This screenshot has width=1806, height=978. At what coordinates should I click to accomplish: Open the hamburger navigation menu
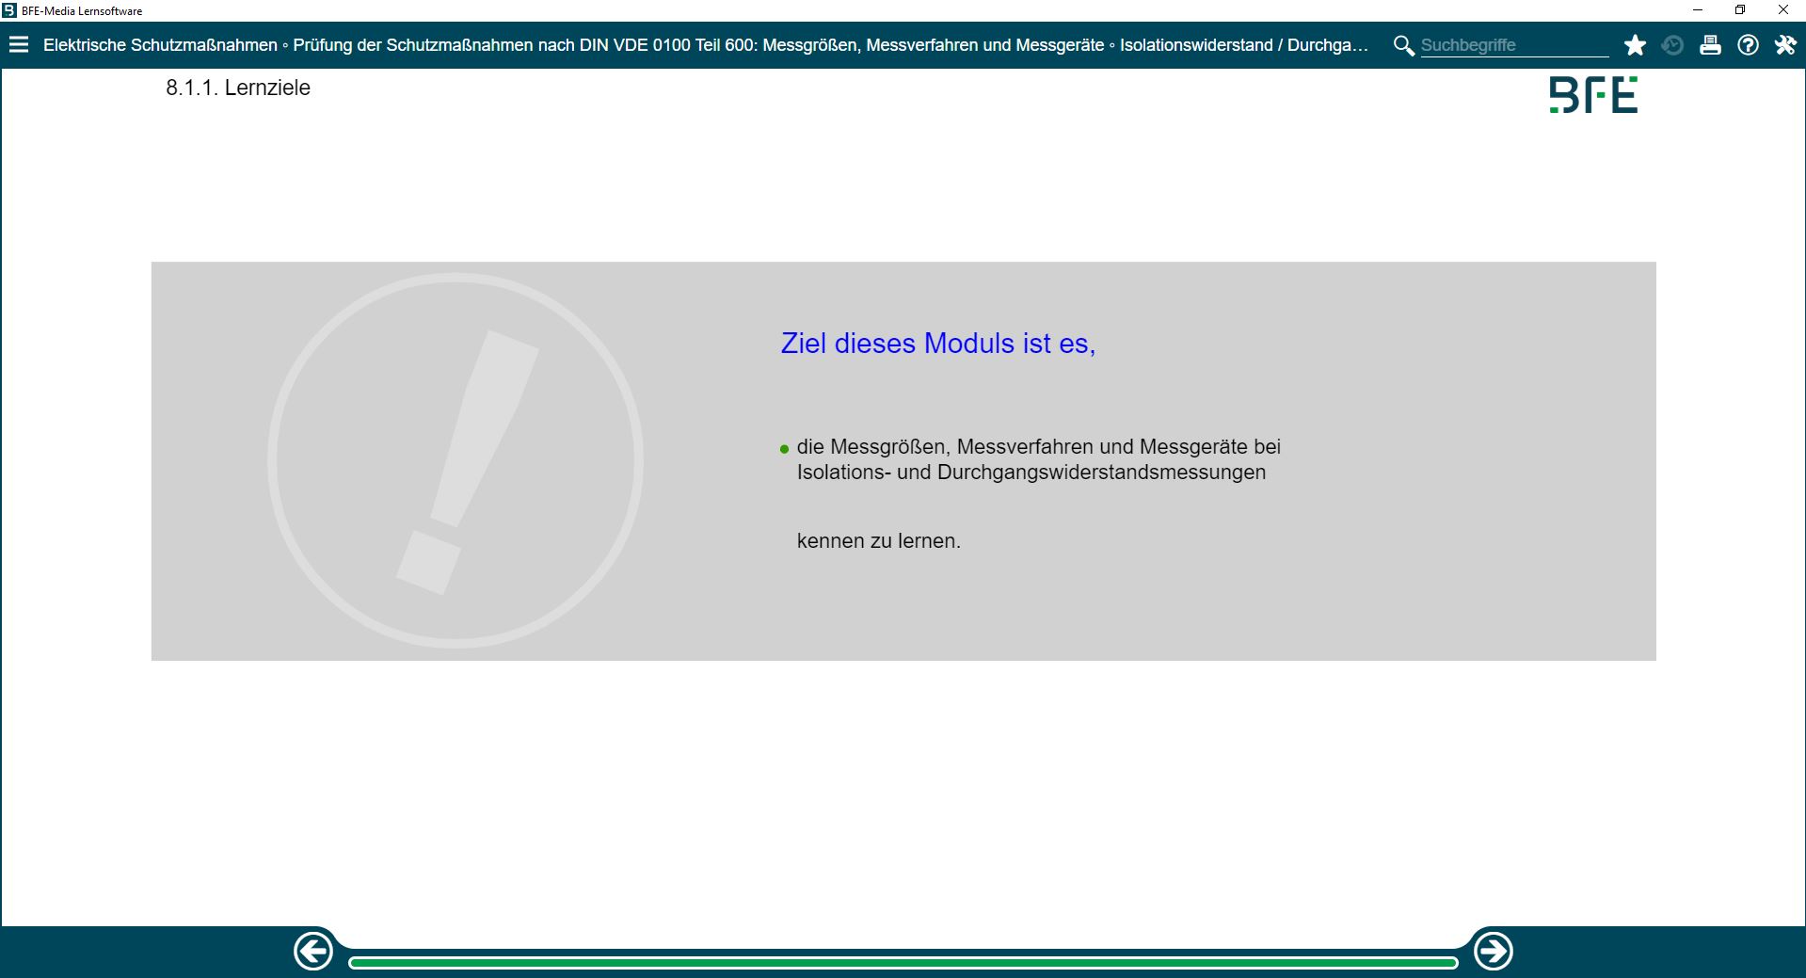[20, 44]
